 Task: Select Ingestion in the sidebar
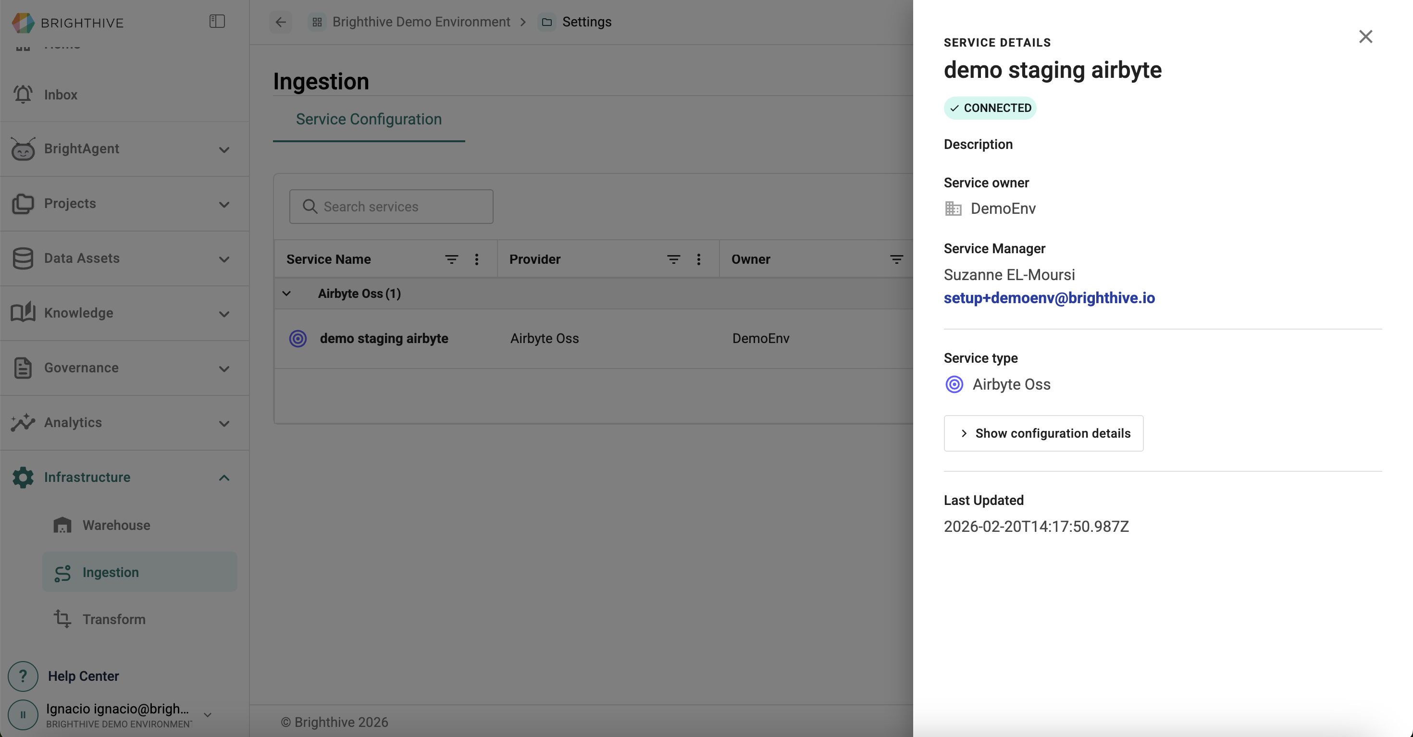click(140, 572)
